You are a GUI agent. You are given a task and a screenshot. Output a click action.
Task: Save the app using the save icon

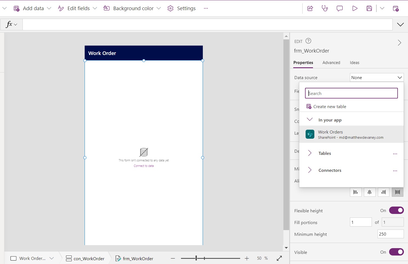(x=369, y=8)
